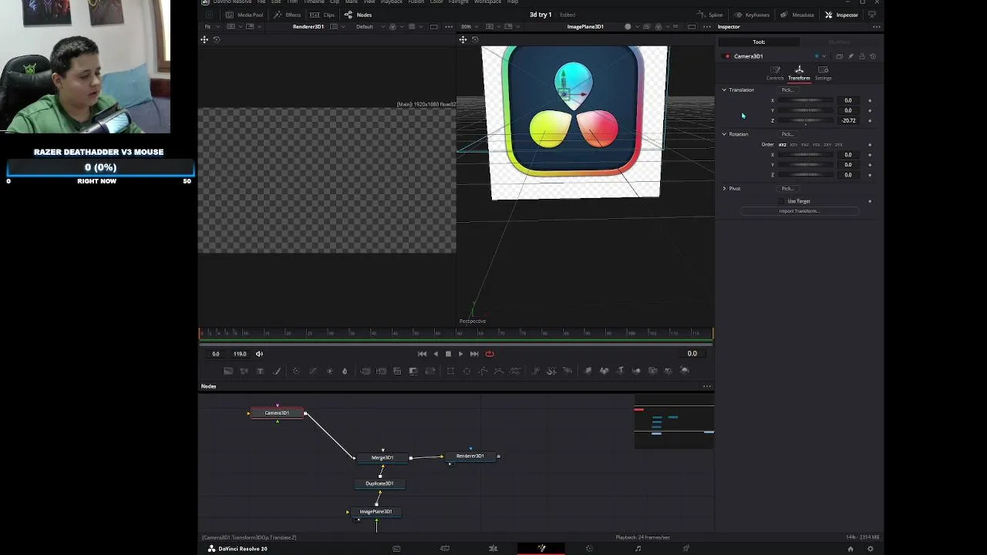Screen dimensions: 987x555
Task: Lock Camera3D1 tool in Inspector
Action: (x=862, y=56)
